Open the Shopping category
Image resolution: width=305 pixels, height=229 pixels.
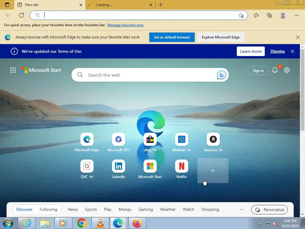(x=210, y=210)
